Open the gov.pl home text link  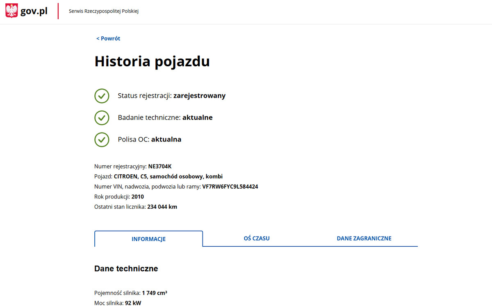tap(34, 11)
